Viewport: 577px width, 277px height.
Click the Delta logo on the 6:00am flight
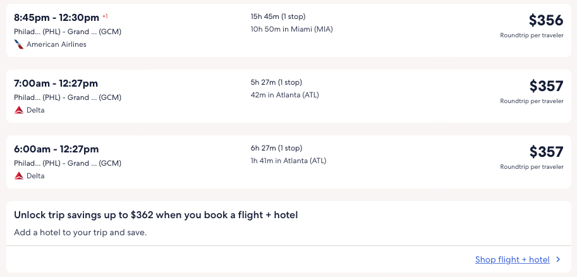pyautogui.click(x=19, y=176)
